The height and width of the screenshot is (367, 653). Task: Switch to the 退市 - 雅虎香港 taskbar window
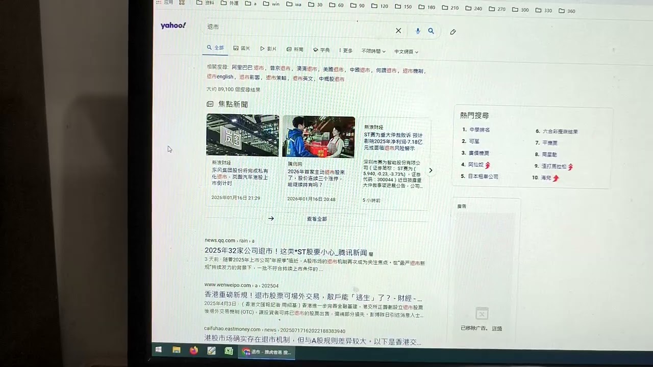click(x=267, y=352)
